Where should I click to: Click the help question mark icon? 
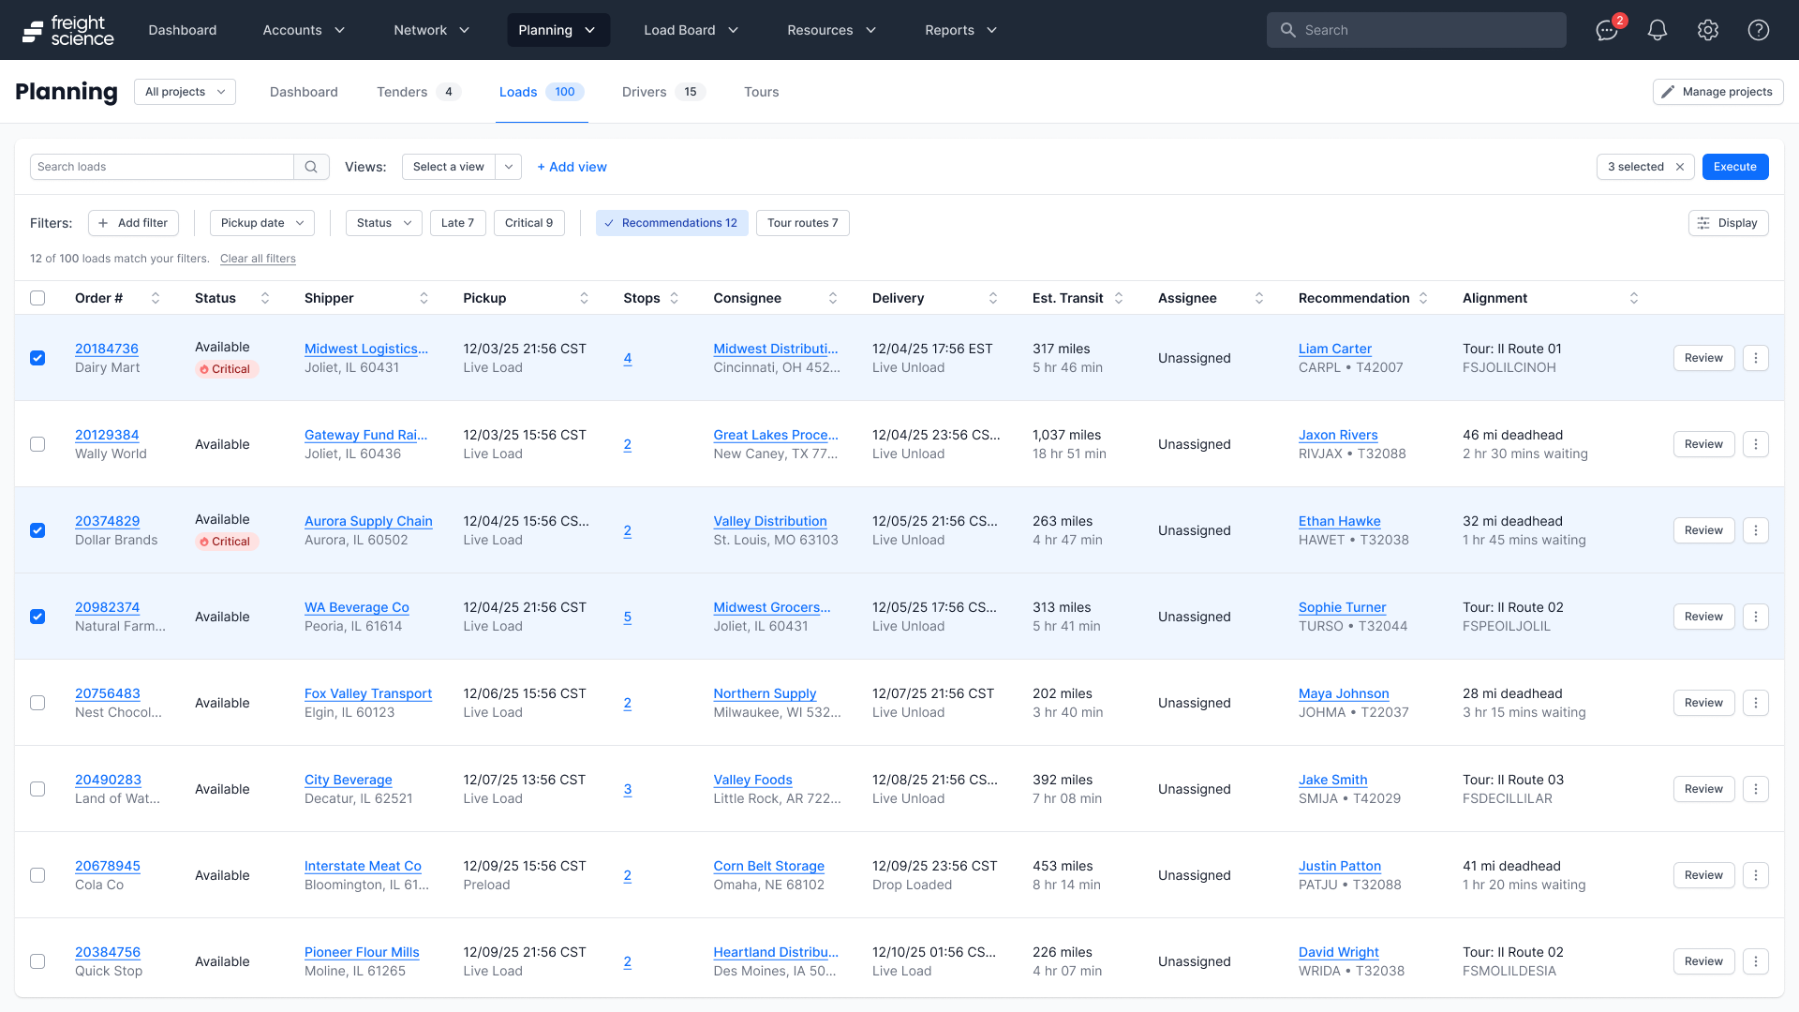pos(1759,30)
